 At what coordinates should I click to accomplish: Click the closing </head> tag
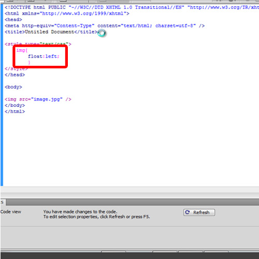pyautogui.click(x=15, y=75)
